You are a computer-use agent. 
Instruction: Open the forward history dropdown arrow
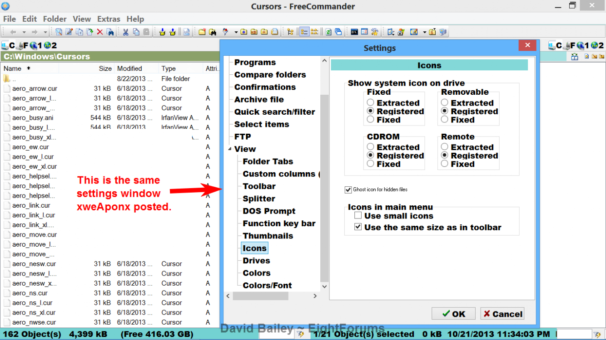tap(45, 32)
